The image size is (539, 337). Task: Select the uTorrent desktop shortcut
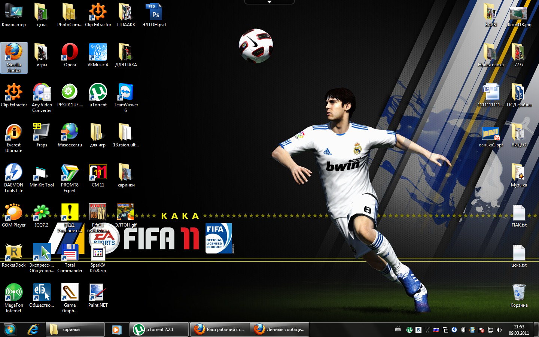point(98,92)
